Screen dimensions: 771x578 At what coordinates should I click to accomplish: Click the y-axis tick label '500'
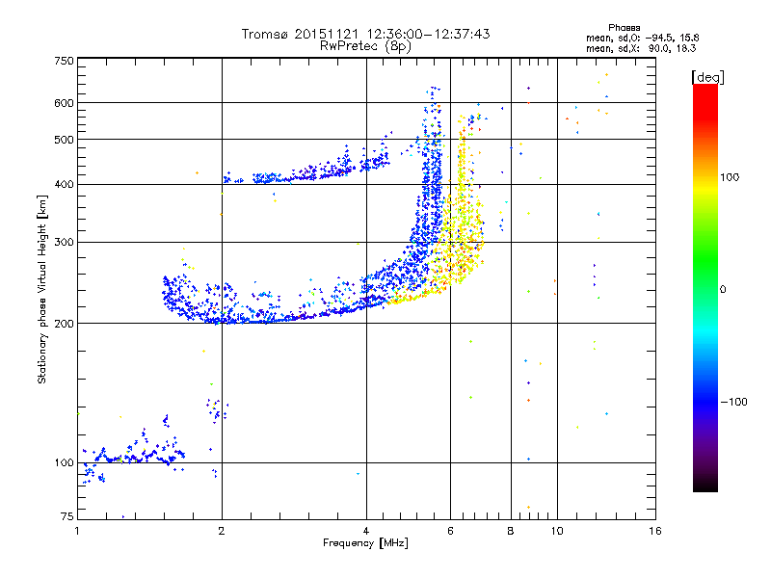pyautogui.click(x=64, y=140)
